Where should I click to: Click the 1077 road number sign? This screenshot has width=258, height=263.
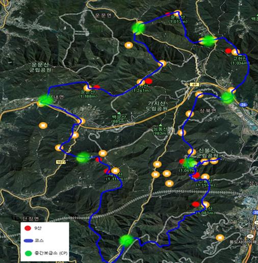click(61, 162)
